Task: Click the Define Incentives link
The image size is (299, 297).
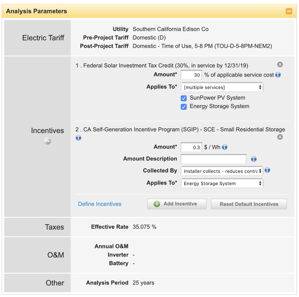Action: (100, 204)
